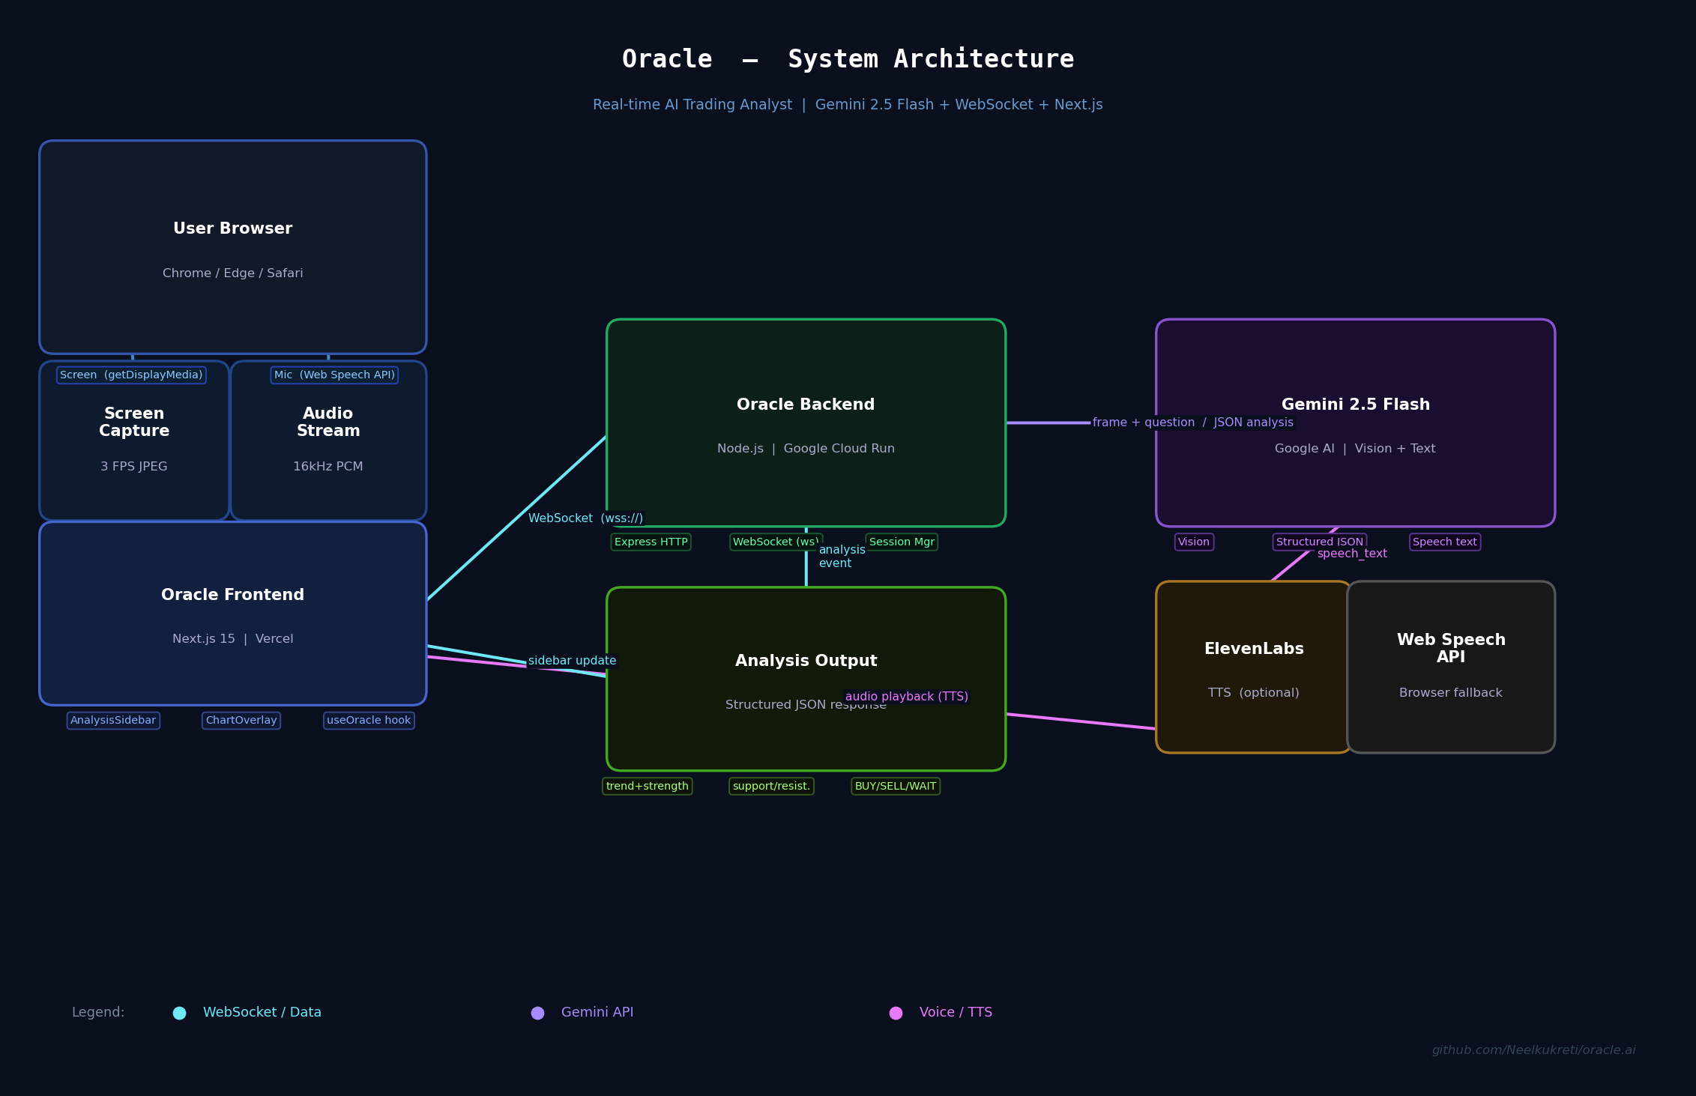Select the ElevenLabs TTS box
The image size is (1696, 1096).
point(1253,667)
